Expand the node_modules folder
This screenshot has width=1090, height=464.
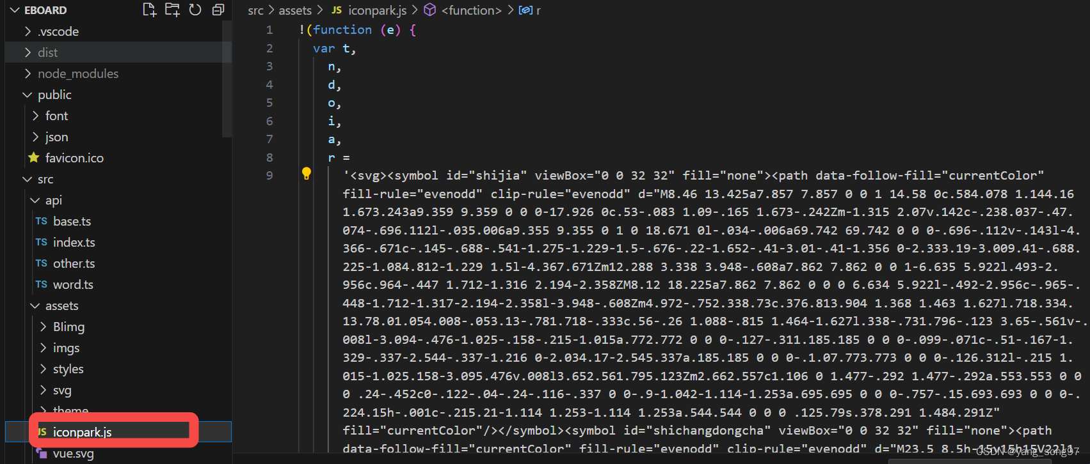(x=28, y=73)
